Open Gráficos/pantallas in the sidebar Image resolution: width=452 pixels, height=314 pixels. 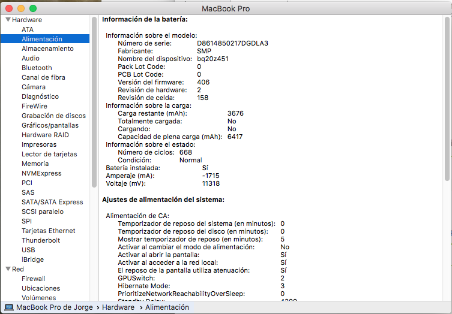point(50,125)
